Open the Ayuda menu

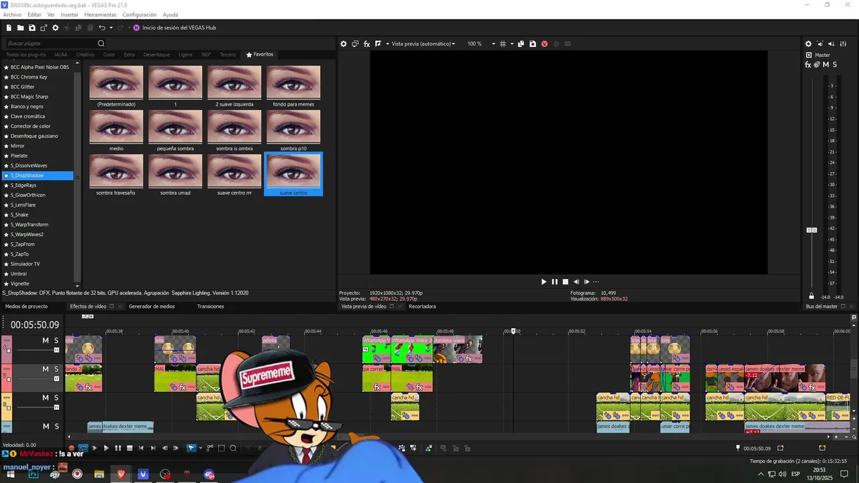pyautogui.click(x=170, y=14)
